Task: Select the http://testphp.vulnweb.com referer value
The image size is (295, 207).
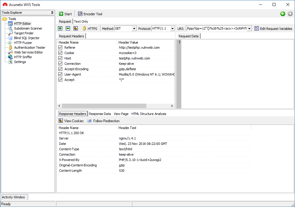Action: (x=139, y=47)
